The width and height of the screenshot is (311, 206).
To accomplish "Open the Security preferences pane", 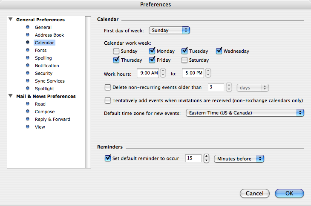I will click(x=43, y=73).
